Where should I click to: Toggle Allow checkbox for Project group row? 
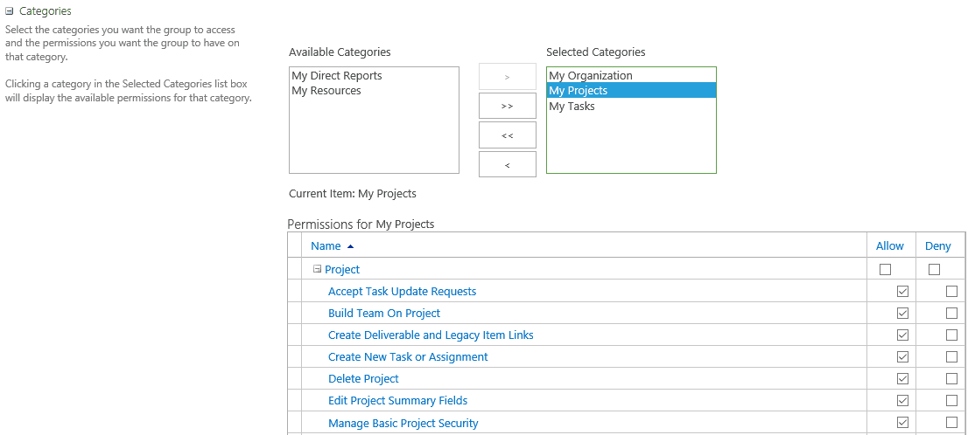[x=885, y=269]
